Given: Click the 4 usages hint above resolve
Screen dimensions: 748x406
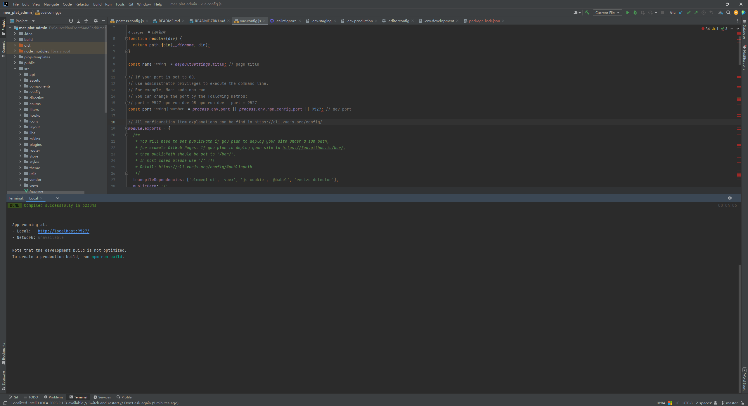Looking at the screenshot, I should point(136,32).
